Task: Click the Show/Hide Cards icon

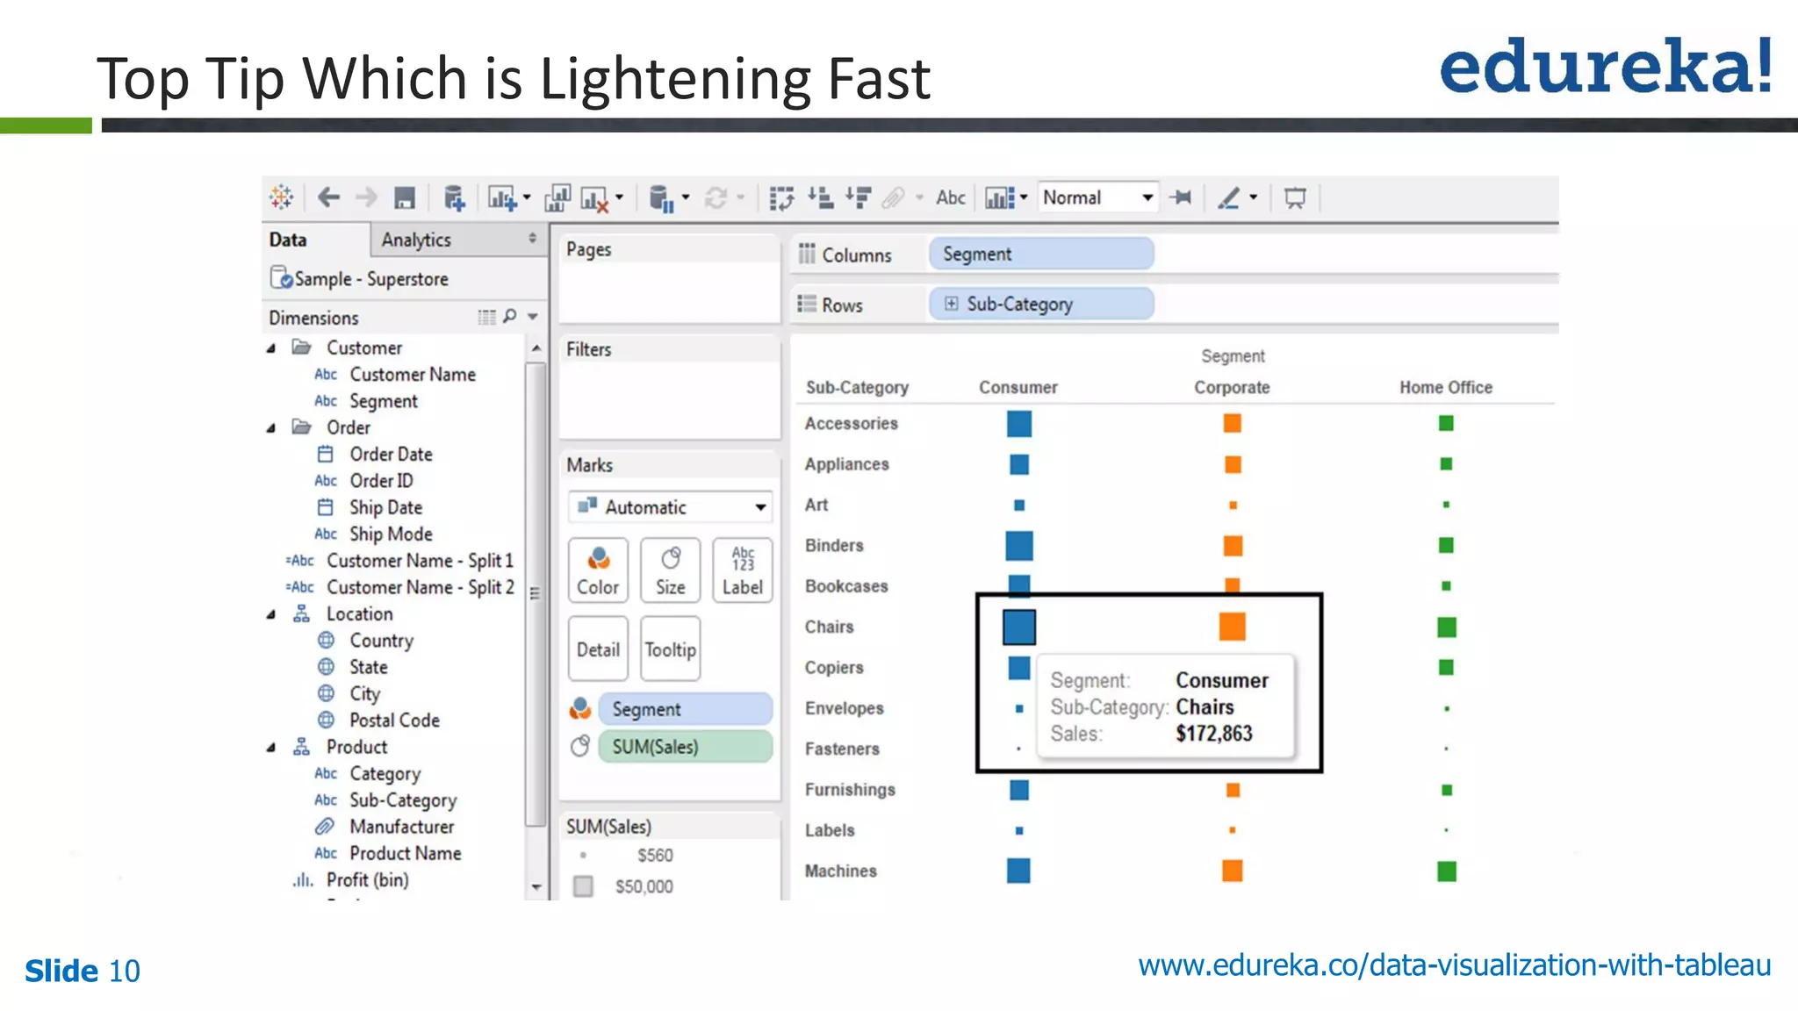Action: click(1000, 197)
